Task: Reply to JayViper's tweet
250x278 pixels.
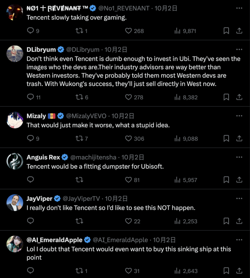Action: coord(30,221)
